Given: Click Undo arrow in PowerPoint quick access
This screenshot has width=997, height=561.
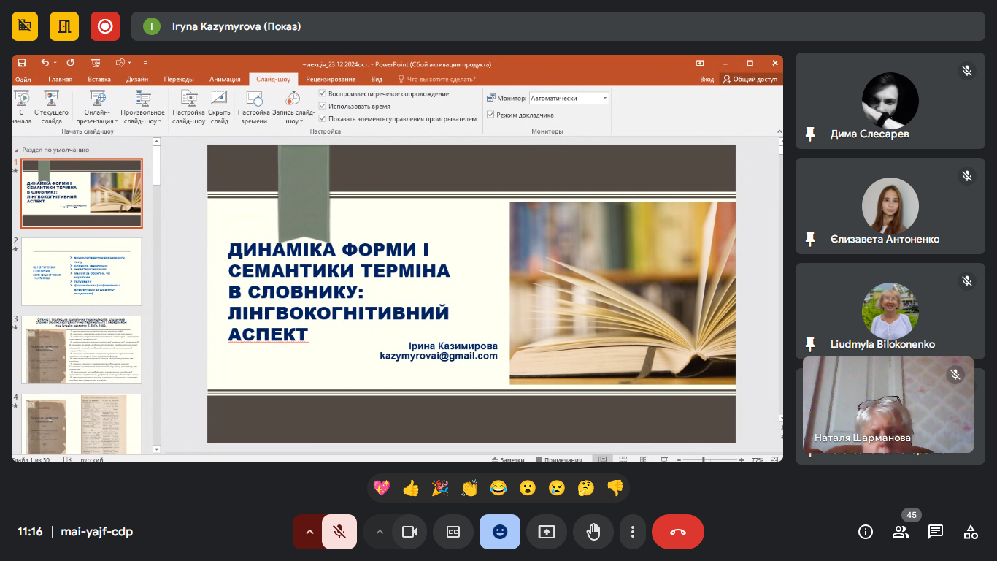Looking at the screenshot, I should (45, 63).
